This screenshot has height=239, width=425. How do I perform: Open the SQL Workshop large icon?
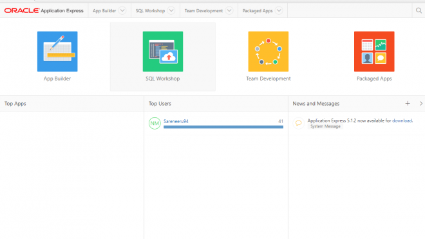click(163, 52)
